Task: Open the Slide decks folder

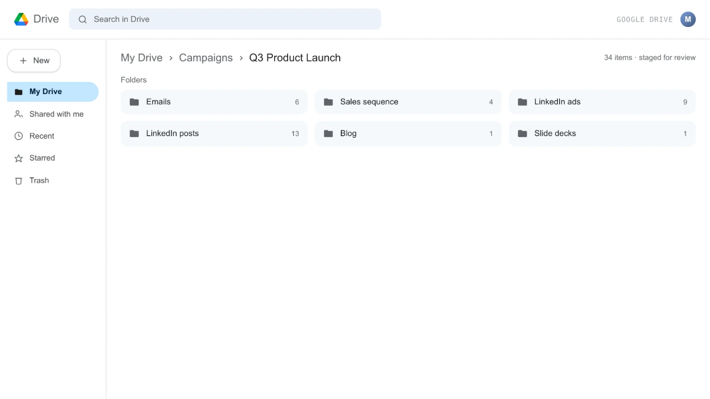Action: (602, 133)
